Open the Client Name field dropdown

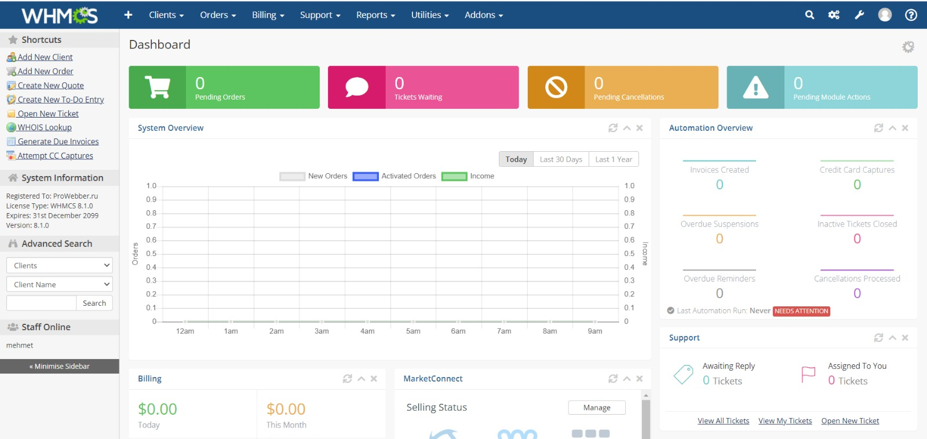point(59,284)
